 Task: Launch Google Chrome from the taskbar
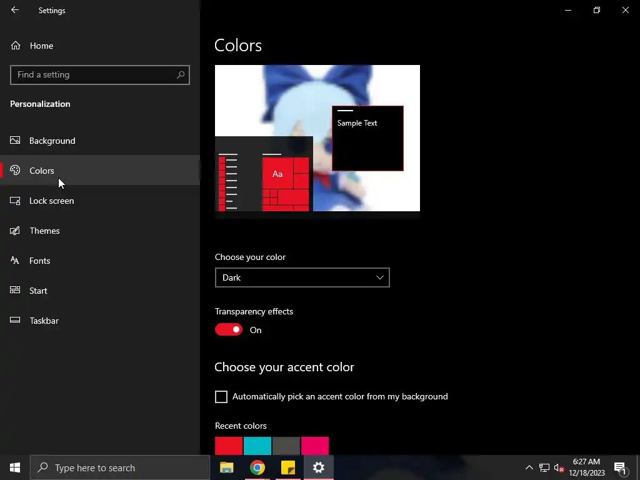coord(257,467)
